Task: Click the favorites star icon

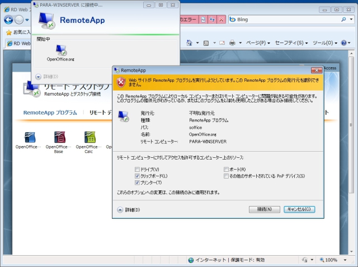Action: point(9,32)
